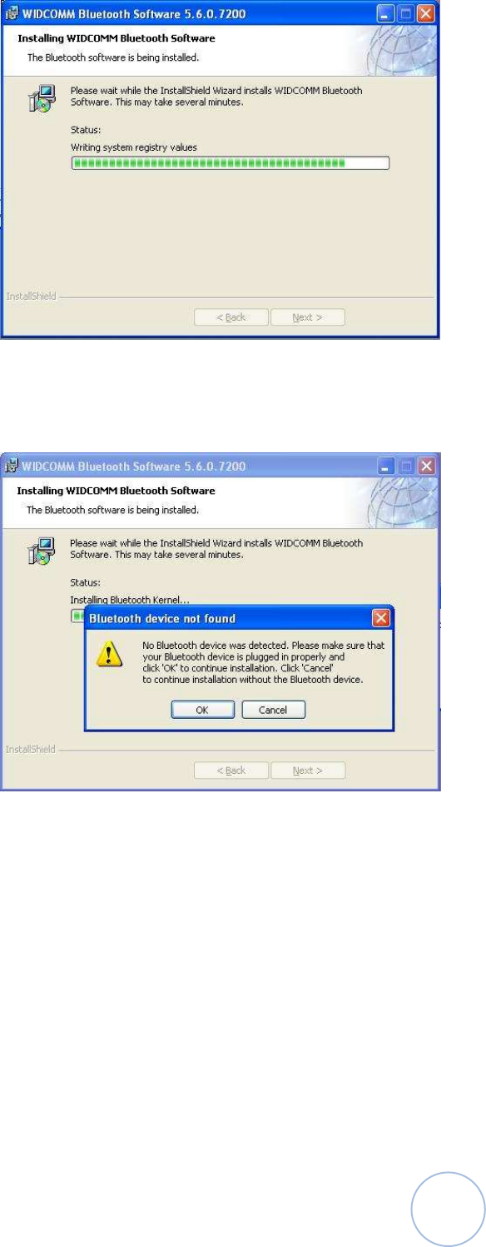486x1247 pixels.
Task: Close the Bluetooth device not found dialog
Action: (380, 618)
